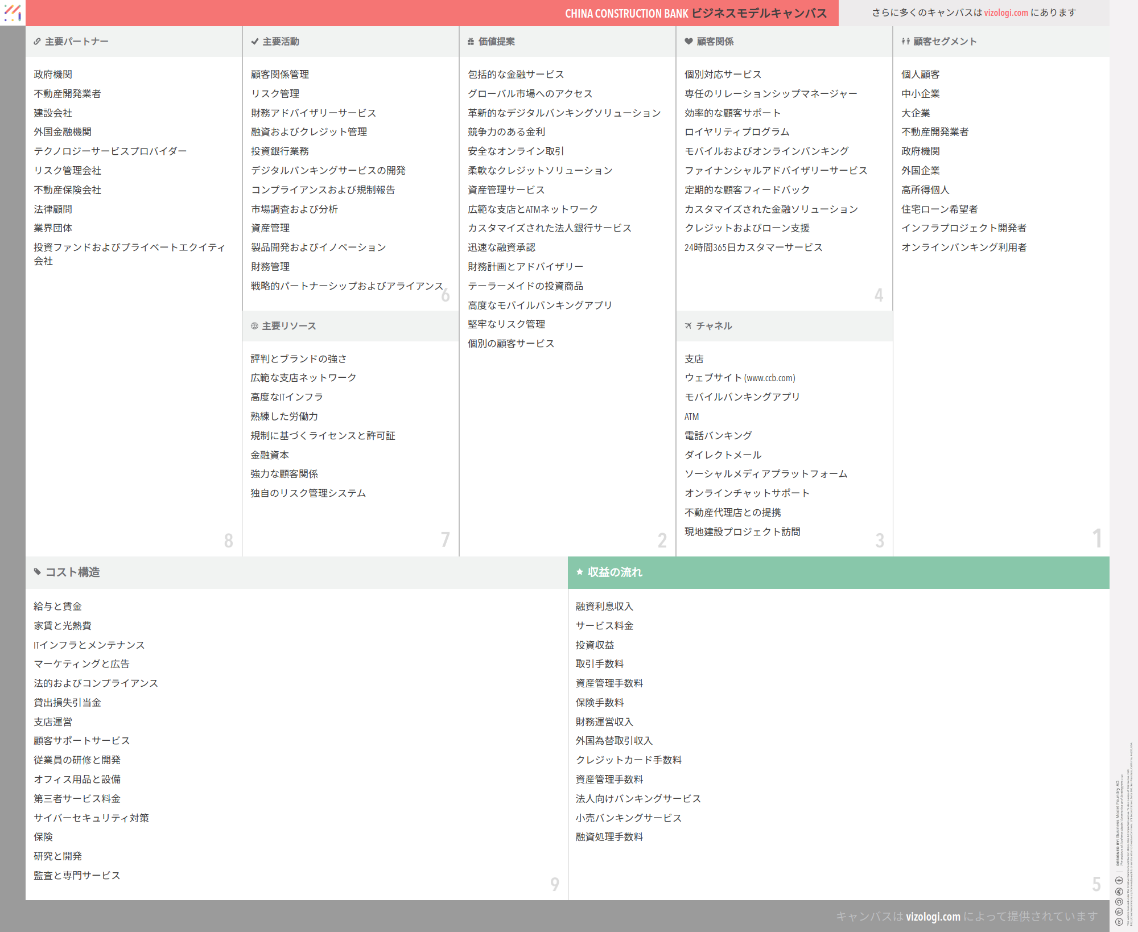Screen dimensions: 1138x932
Task: Click the people icon beside 顧客セグメント
Action: click(x=905, y=42)
